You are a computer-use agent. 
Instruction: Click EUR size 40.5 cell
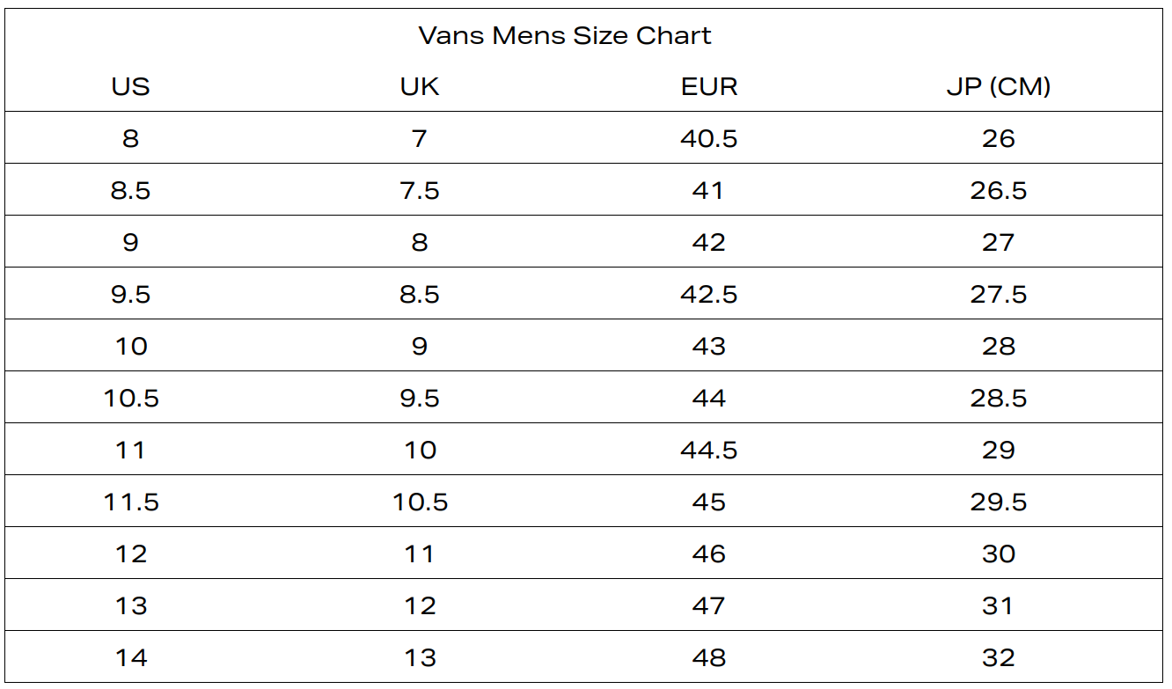click(x=709, y=138)
